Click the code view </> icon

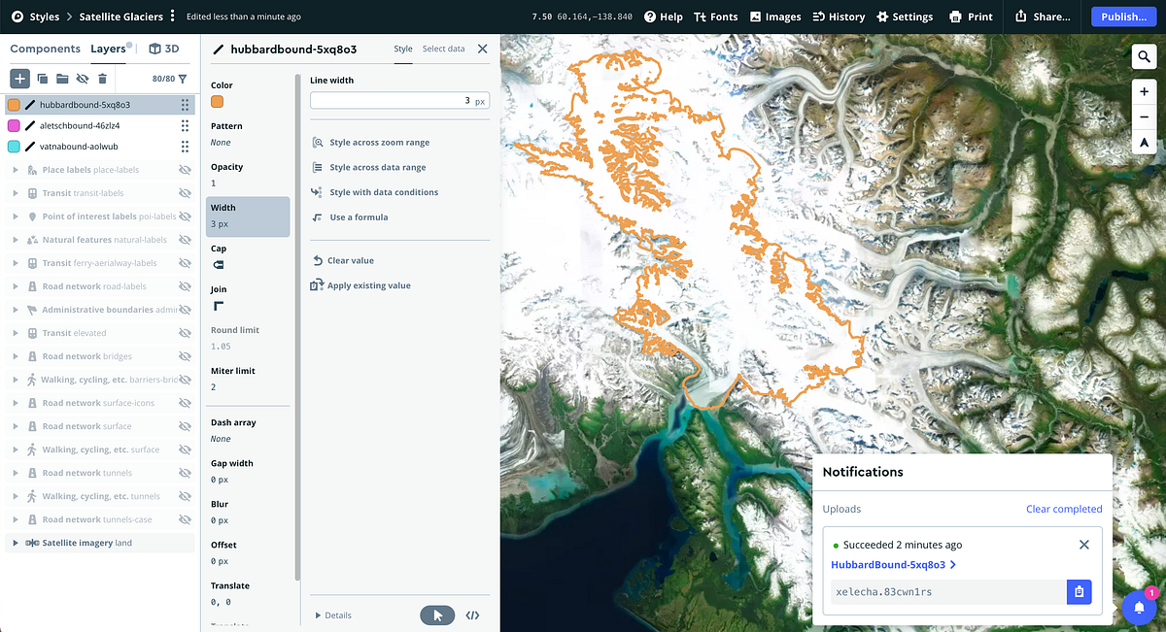(x=472, y=615)
